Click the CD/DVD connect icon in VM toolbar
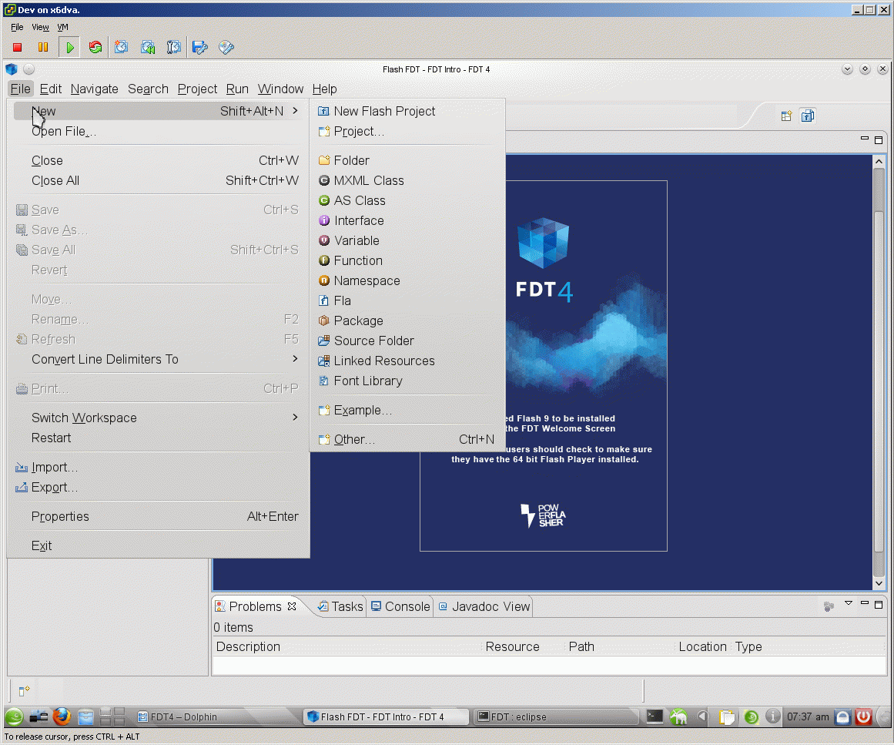 [226, 47]
